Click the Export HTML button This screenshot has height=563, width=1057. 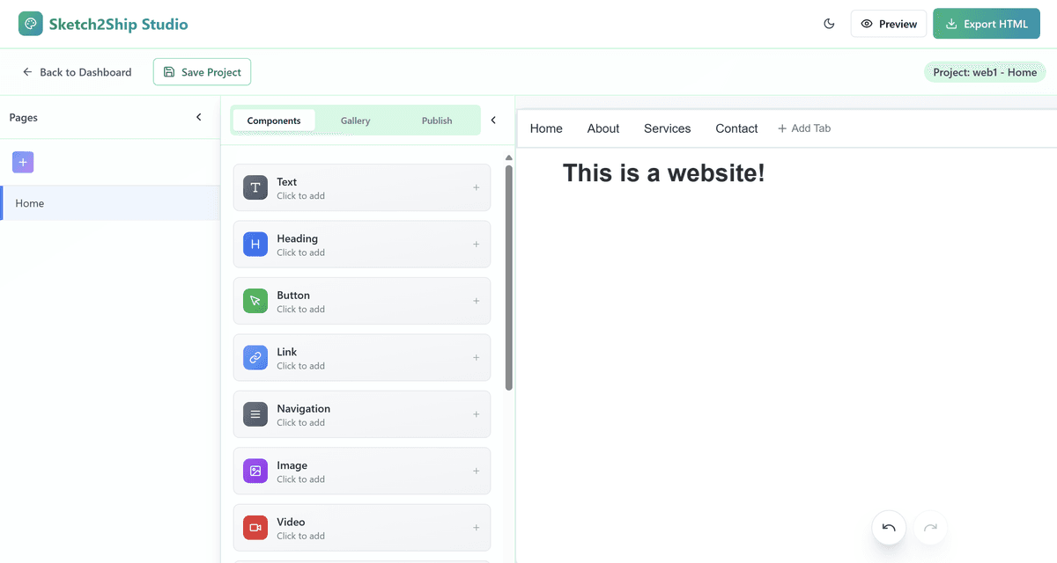[986, 24]
